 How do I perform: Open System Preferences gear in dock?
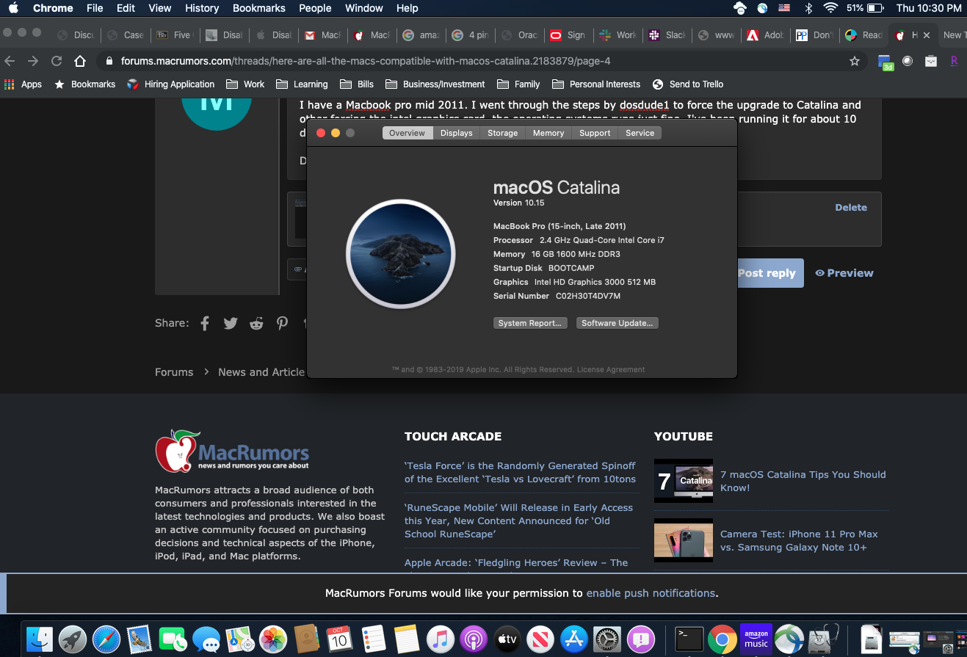coord(607,639)
